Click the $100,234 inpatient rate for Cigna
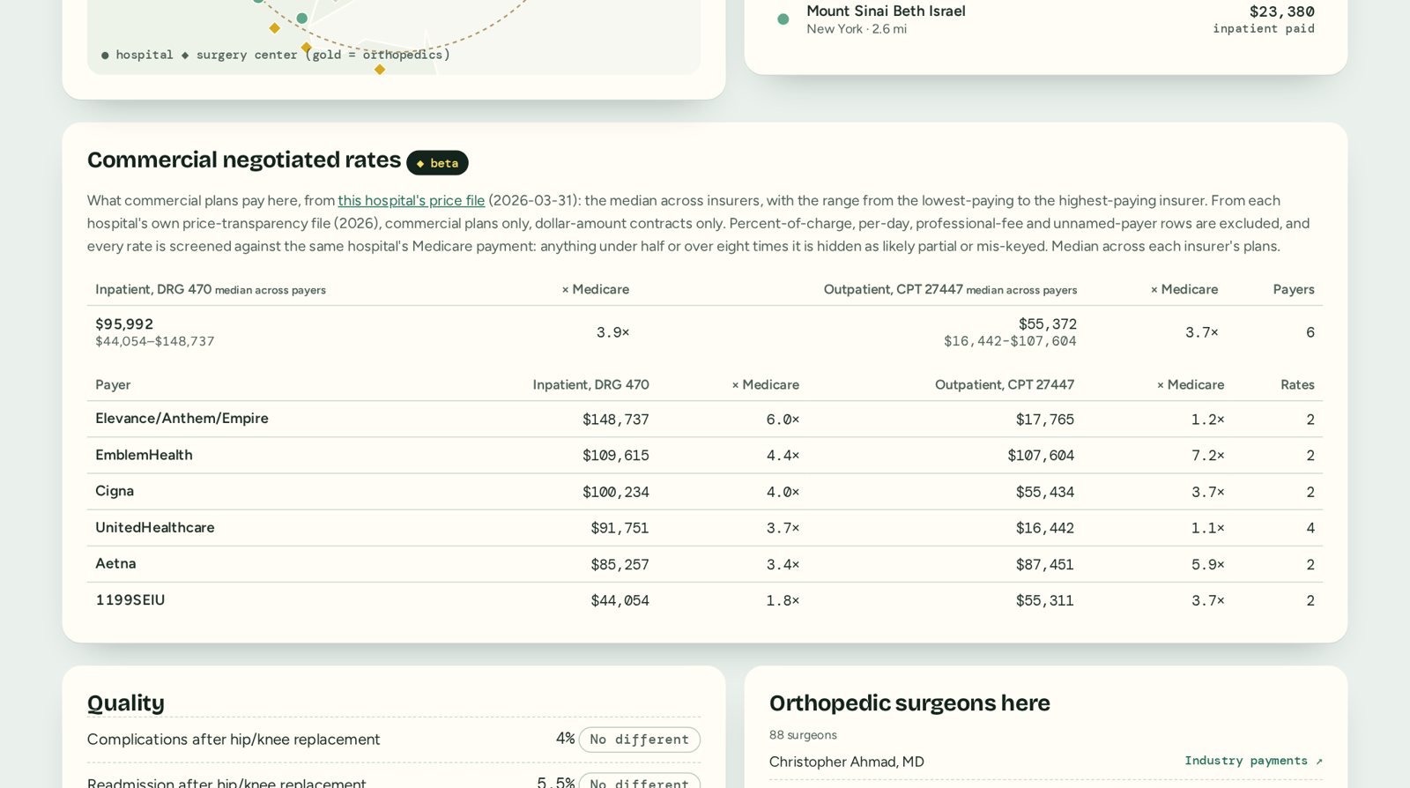Viewport: 1410px width, 788px height. (615, 492)
